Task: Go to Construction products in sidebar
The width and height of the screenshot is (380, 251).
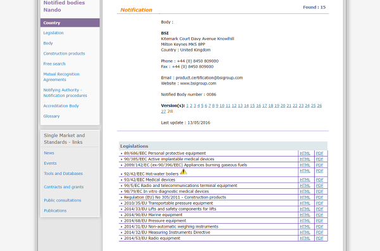Action: [x=64, y=54]
